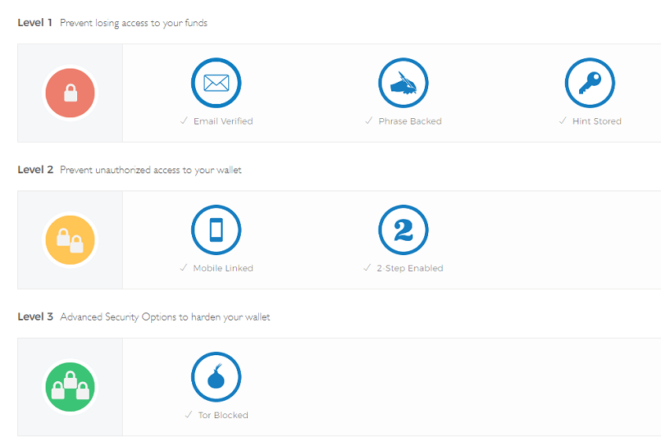Select the Level 2 section heading
Image resolution: width=661 pixels, height=437 pixels.
click(35, 170)
